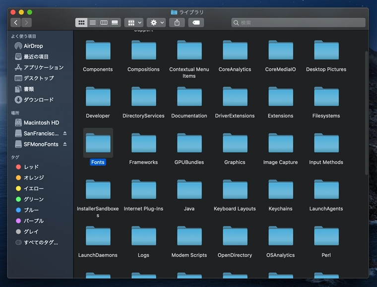
Task: Select the Image Capture folder
Action: 281,143
